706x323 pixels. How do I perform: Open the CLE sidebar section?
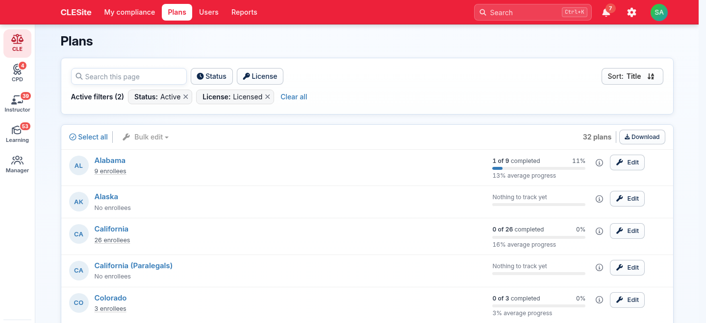click(x=17, y=43)
